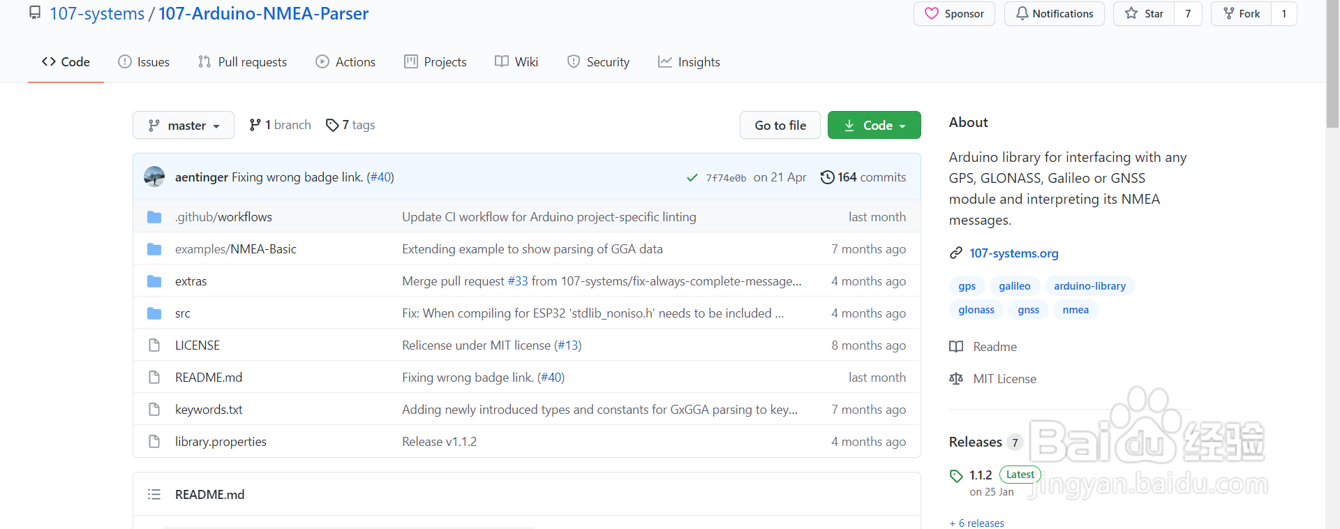This screenshot has width=1340, height=529.
Task: Select the gps topic tag
Action: tap(967, 286)
